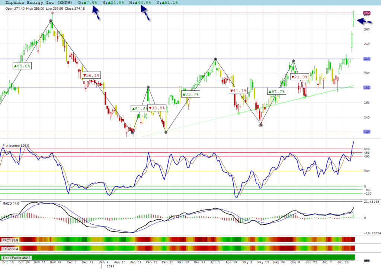Click the FXC2 88.4 label

tap(10, 249)
